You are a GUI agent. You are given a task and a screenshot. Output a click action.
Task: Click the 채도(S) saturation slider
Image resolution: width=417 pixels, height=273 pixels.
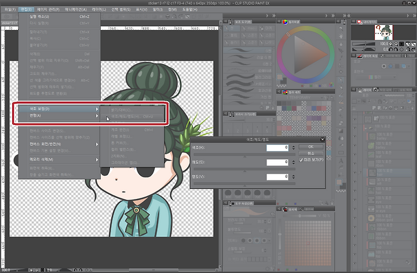pos(244,169)
